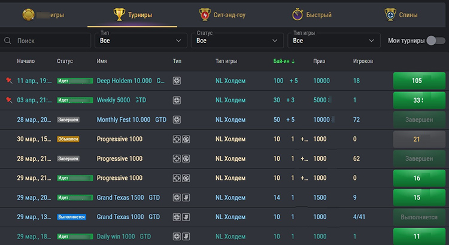Click the Сит-энд-гоу tab icon

pyautogui.click(x=205, y=14)
